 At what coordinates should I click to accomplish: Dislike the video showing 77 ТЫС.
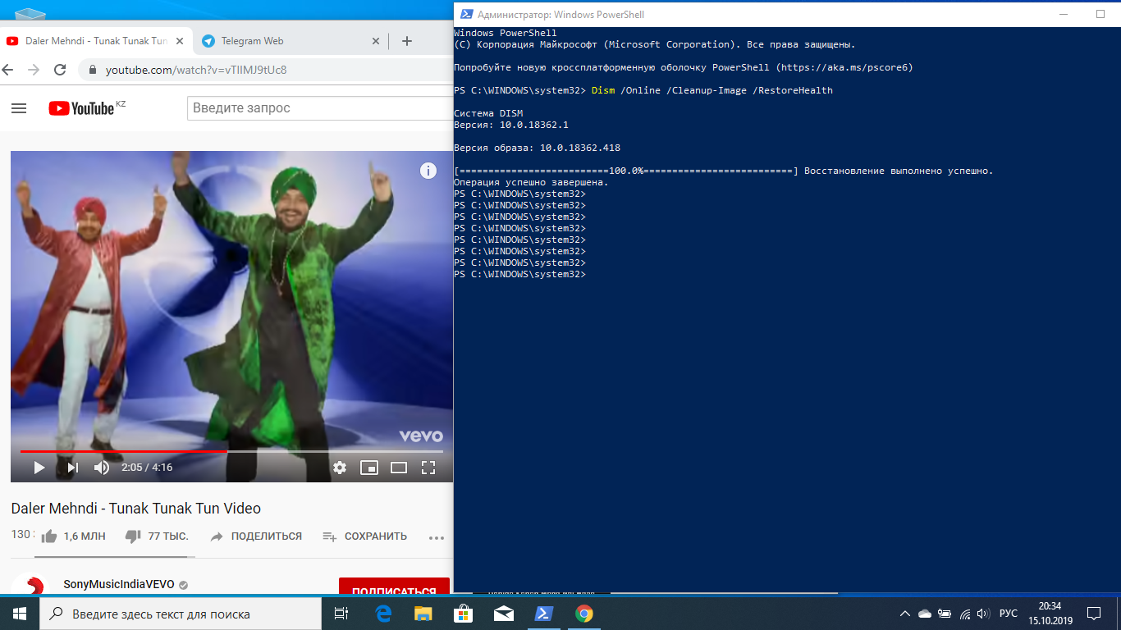click(x=157, y=536)
